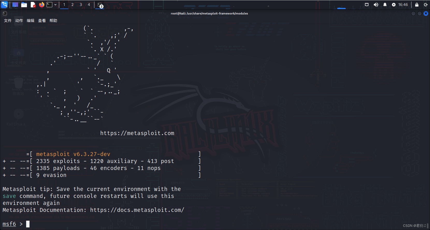This screenshot has height=230, width=430.
Task: Click the '413 post' text
Action: point(161,161)
